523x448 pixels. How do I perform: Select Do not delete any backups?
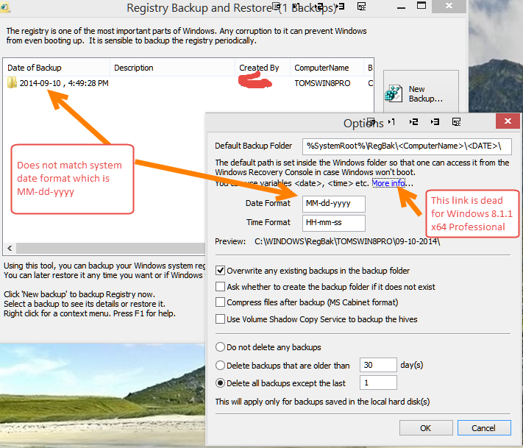pyautogui.click(x=221, y=346)
